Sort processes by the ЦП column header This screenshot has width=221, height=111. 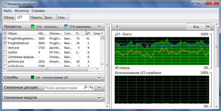coord(87,34)
